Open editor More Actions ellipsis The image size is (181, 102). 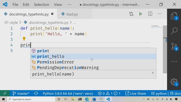click(x=160, y=14)
